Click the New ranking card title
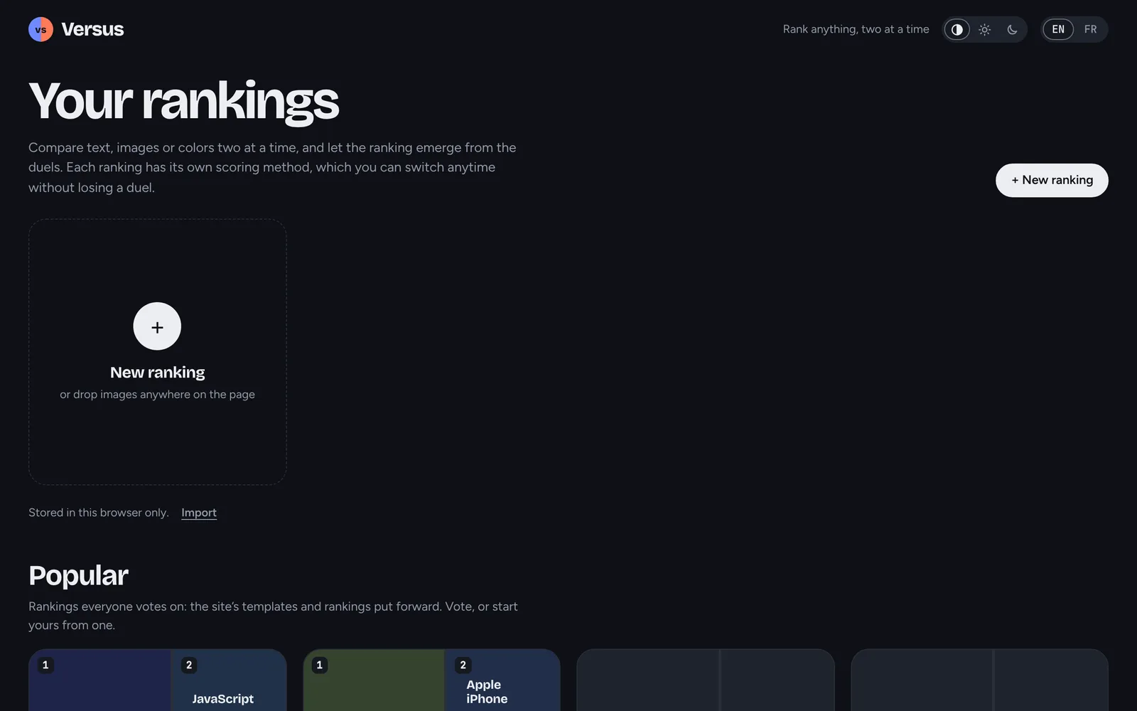 tap(157, 372)
